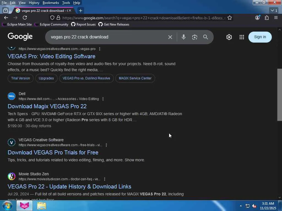This screenshot has height=211, width=282.
Task: Open the tracking protection shield icon
Action: pos(52,18)
